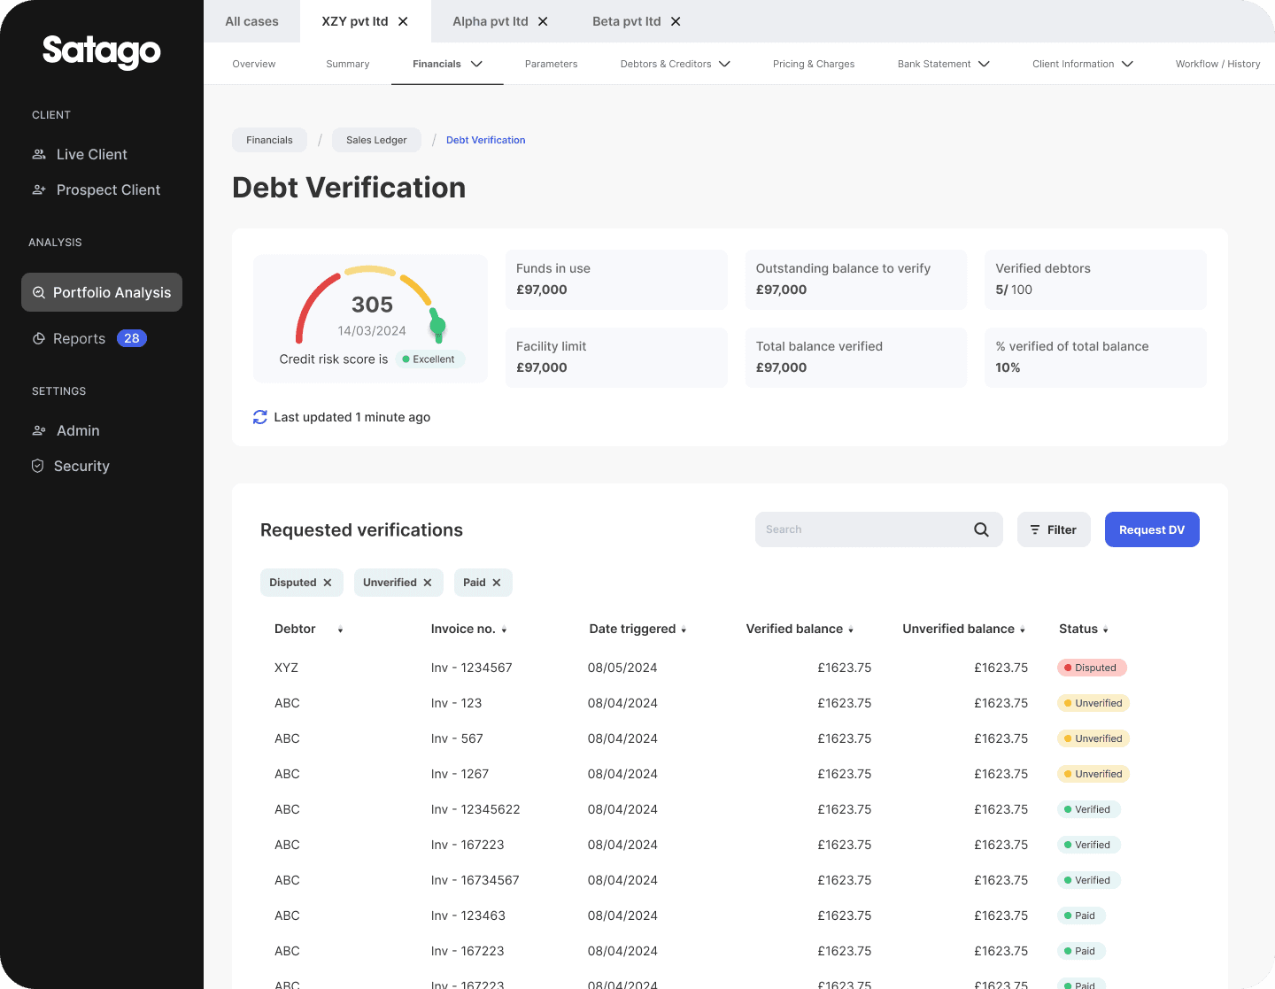Open the Workflow / History tab
Viewport: 1275px width, 989px height.
(x=1218, y=64)
